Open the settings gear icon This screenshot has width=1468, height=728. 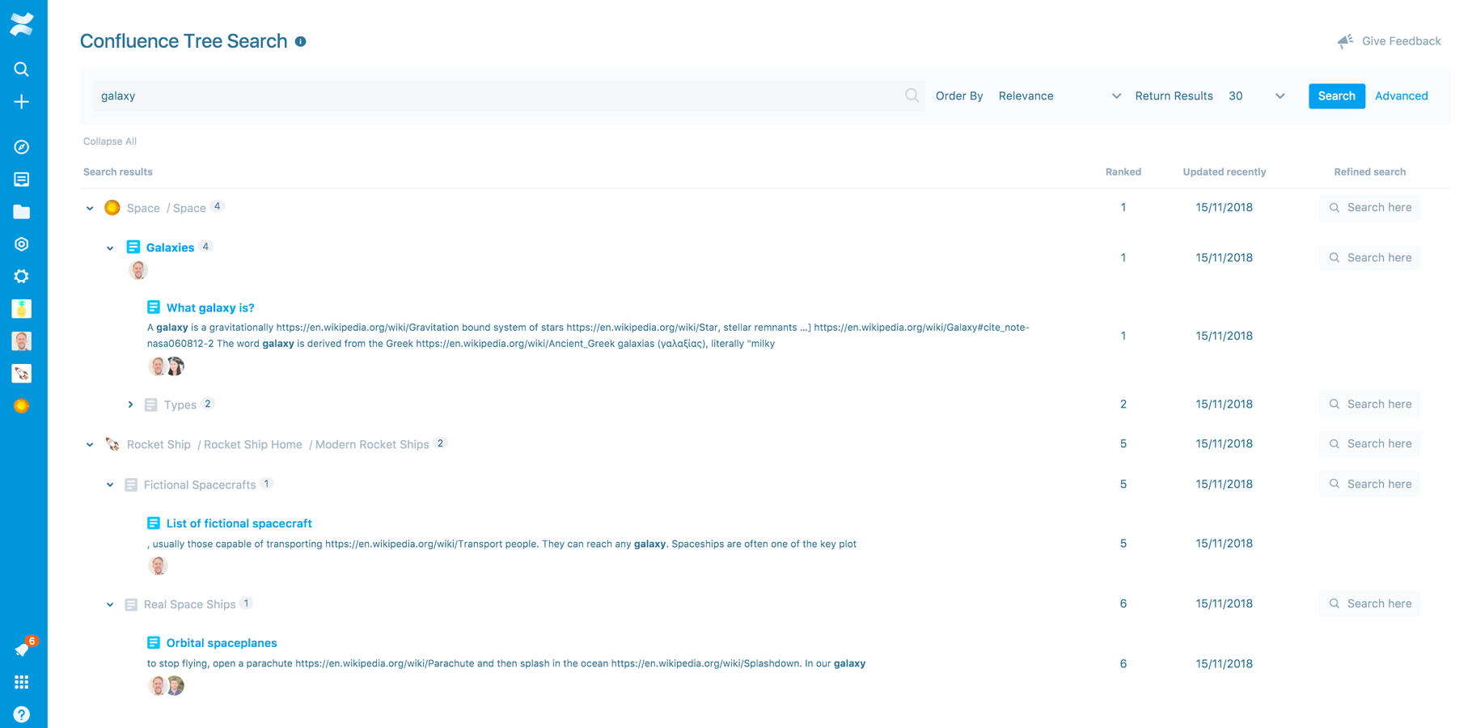point(22,277)
